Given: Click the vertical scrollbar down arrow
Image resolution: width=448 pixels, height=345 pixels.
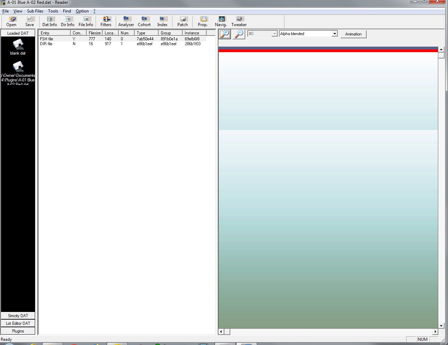Looking at the screenshot, I should coord(441,326).
